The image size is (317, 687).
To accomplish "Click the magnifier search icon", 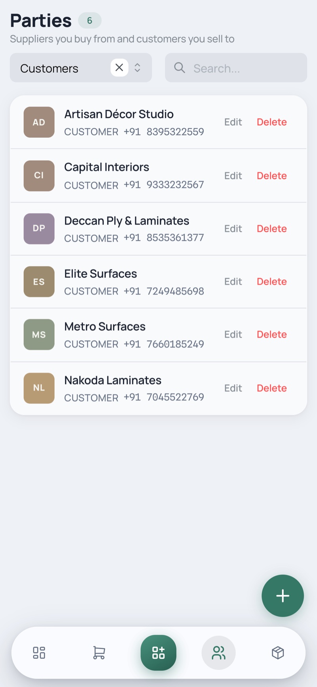I will click(x=180, y=67).
